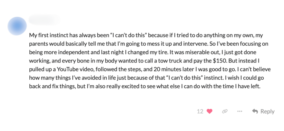Click the word "parents" in the second line
Image resolution: width=284 pixels, height=131 pixels.
[38, 44]
